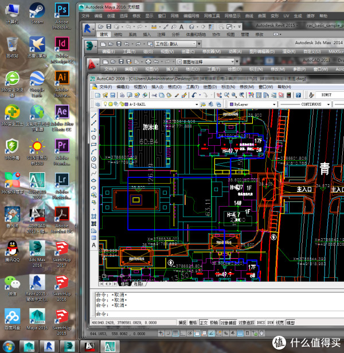Open the A-I-RAIL layer dropdown in AutoCAD 2008

point(197,104)
